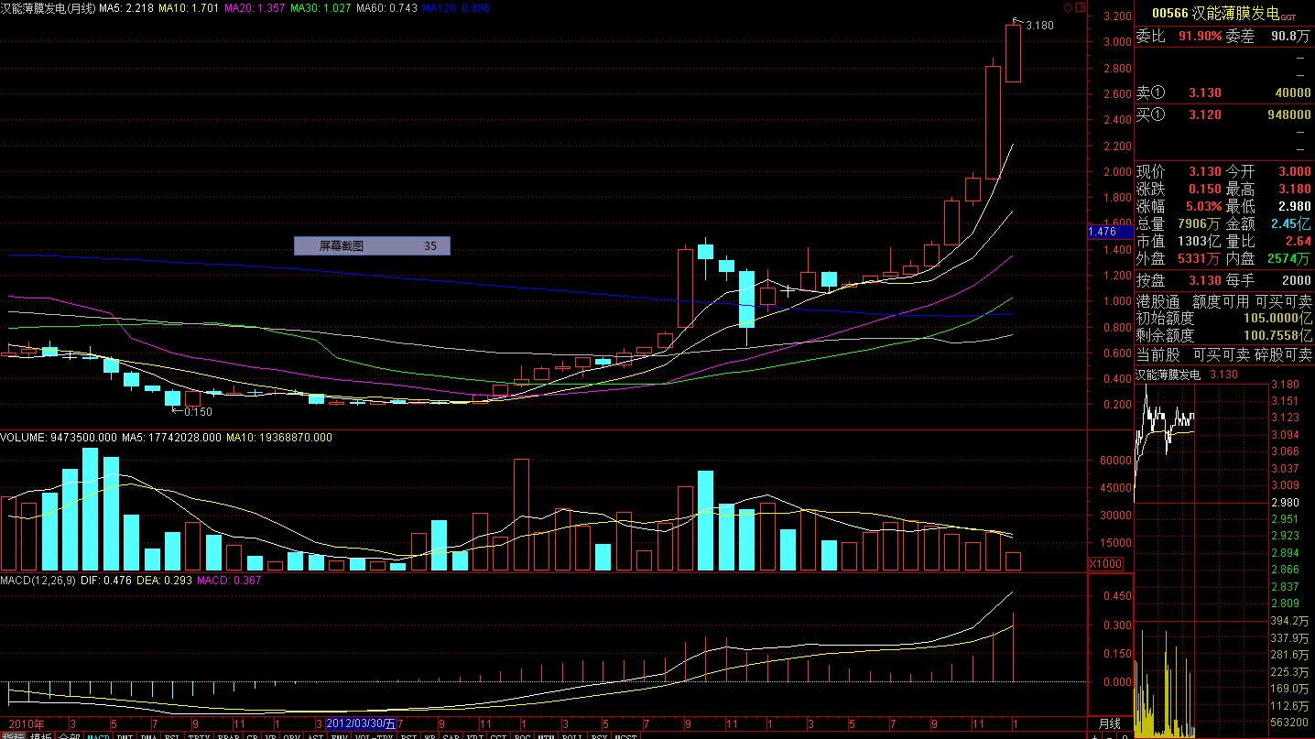The height and width of the screenshot is (739, 1315).
Task: Select the MACD indicator tab
Action: click(98, 735)
